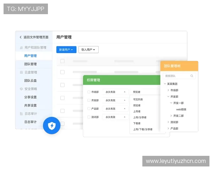Open 团队管理 in the sidebar
This screenshot has width=213, height=170.
(x=31, y=64)
